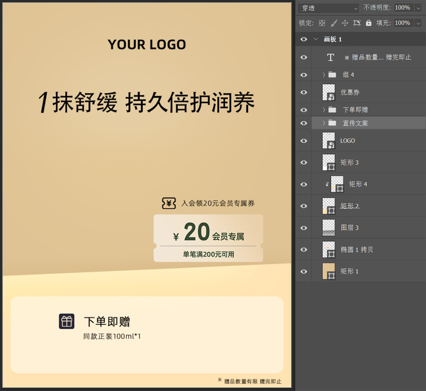This screenshot has height=391, width=426.
Task: Click lock transparent pixels icon
Action: [322, 23]
